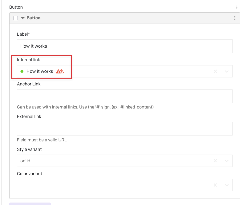
Task: Expand the Color variant dropdown chevron
Action: tap(227, 185)
